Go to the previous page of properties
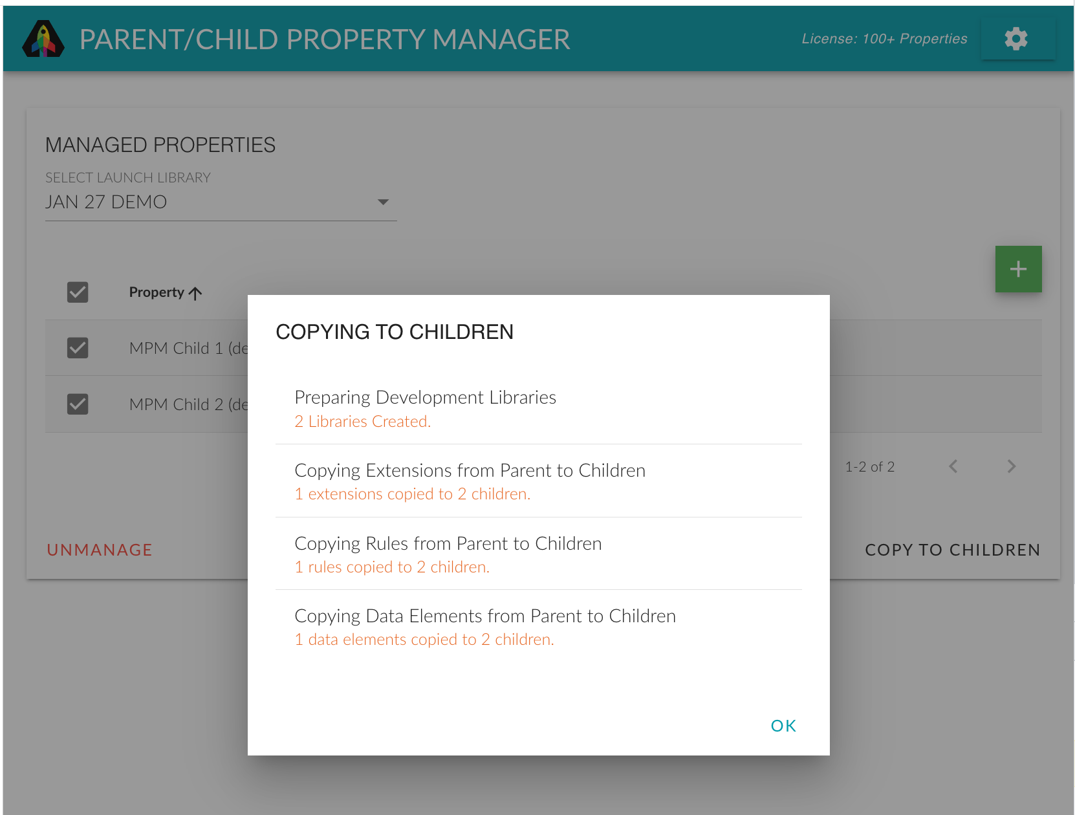Viewport: 1075px width, 815px height. tap(953, 466)
